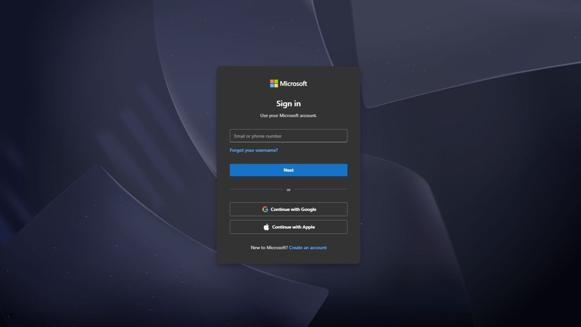Click the 'Use your Microsoft account.' text
Screen dimensions: 581x327
(x=289, y=116)
